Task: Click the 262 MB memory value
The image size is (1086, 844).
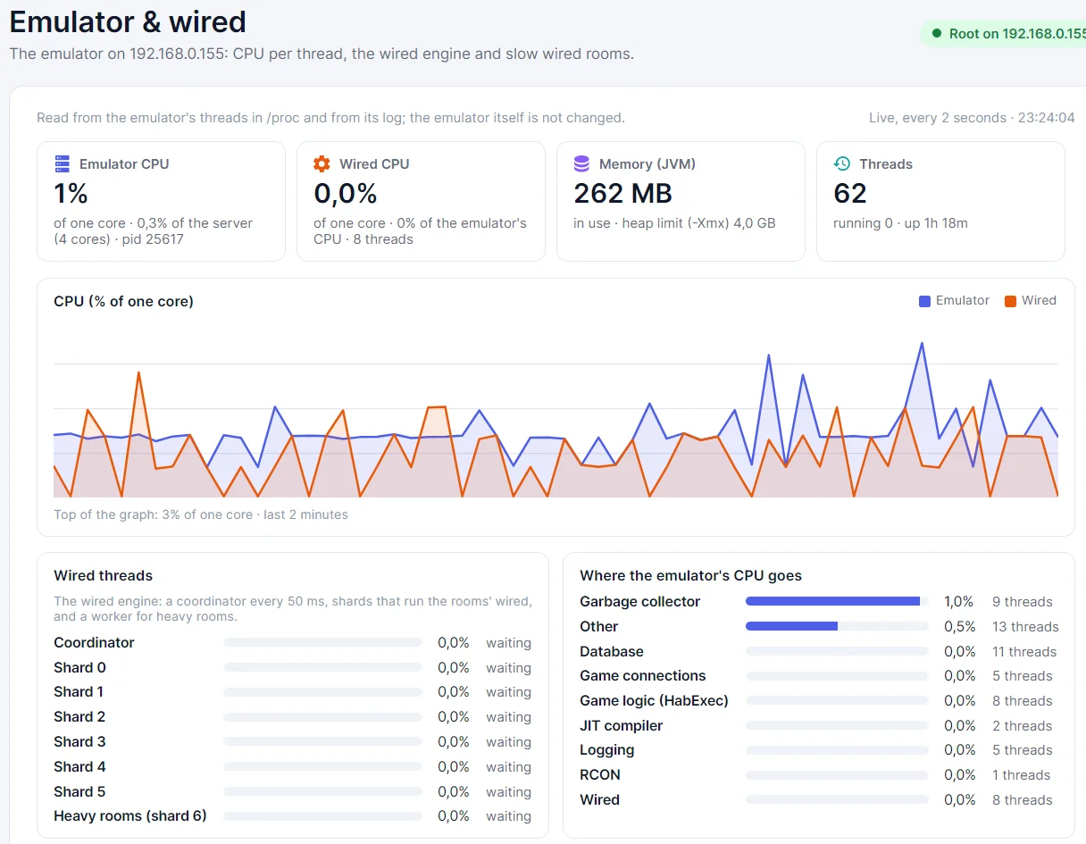Action: point(622,193)
